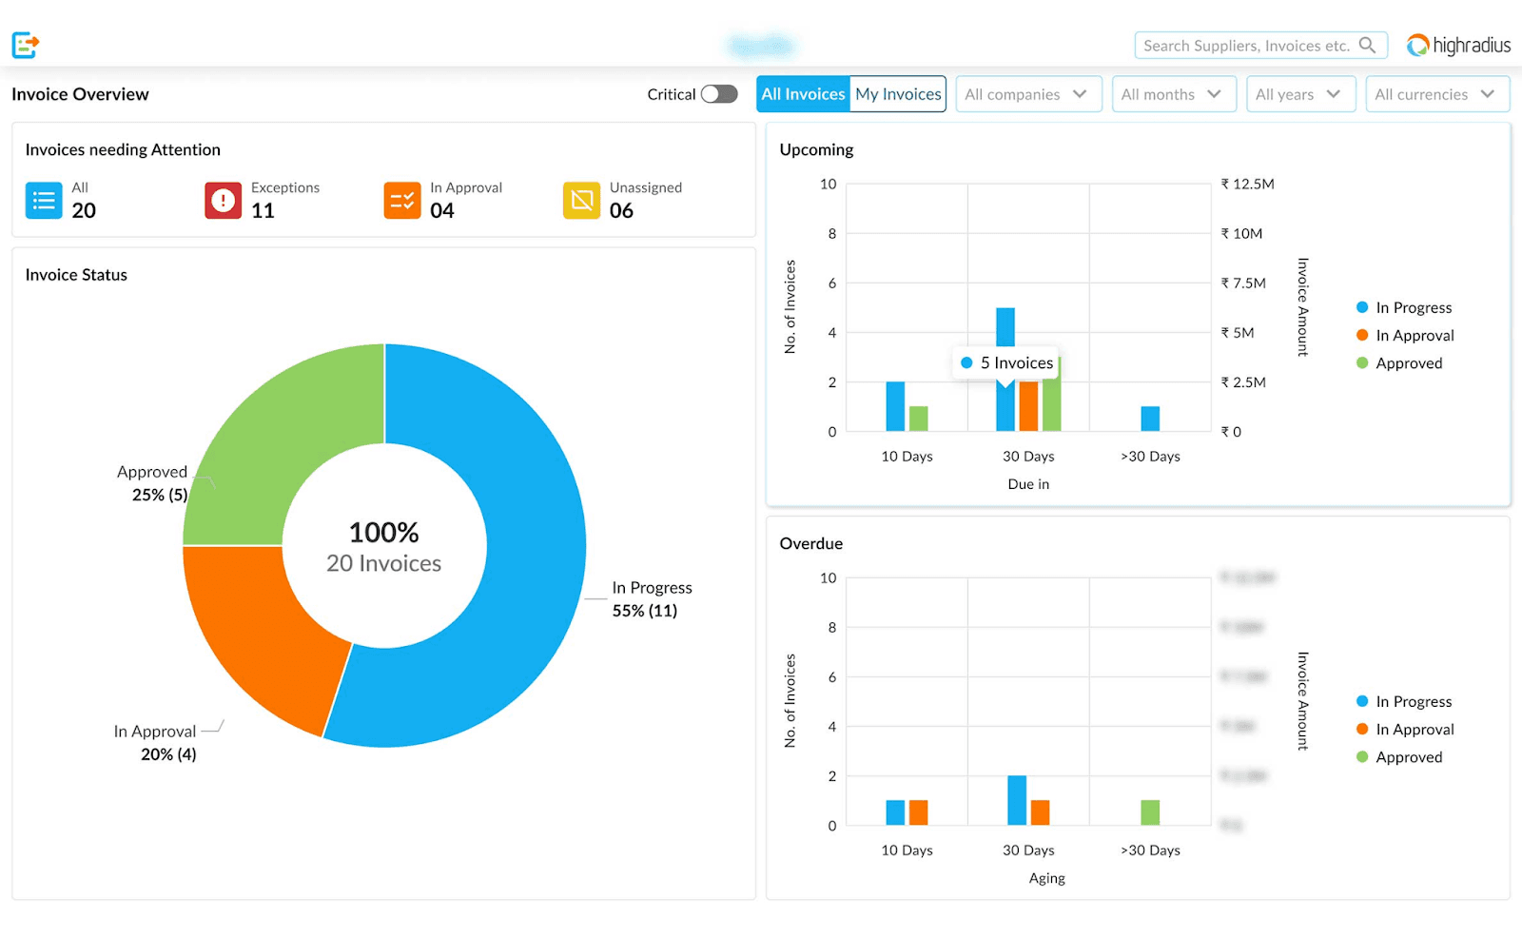
Task: Toggle Approved legend in Upcoming chart
Action: [x=1399, y=362]
